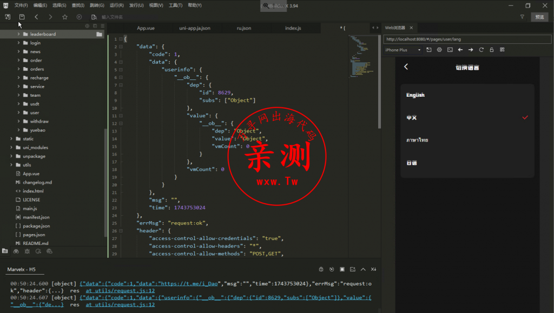Select English language option
Viewport: 554px width, 313px height.
click(x=415, y=95)
